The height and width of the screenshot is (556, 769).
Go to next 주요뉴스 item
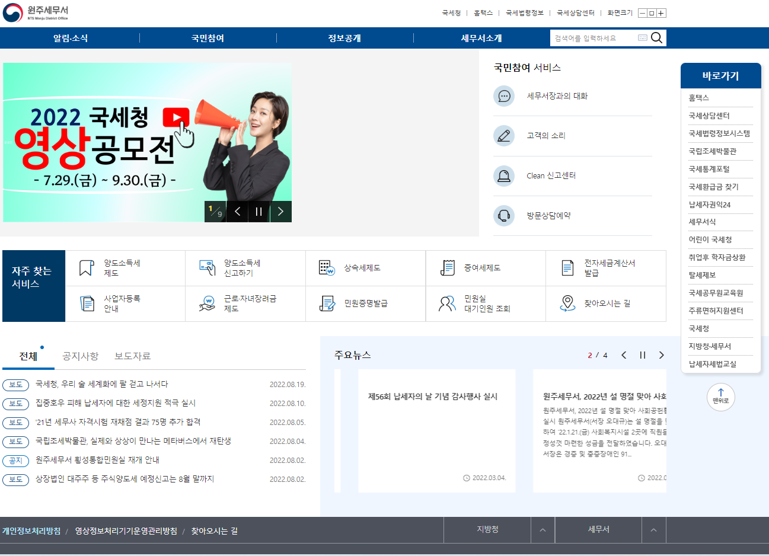(662, 355)
